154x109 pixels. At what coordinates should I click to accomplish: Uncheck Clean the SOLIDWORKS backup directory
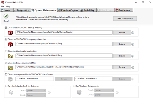[6, 27]
